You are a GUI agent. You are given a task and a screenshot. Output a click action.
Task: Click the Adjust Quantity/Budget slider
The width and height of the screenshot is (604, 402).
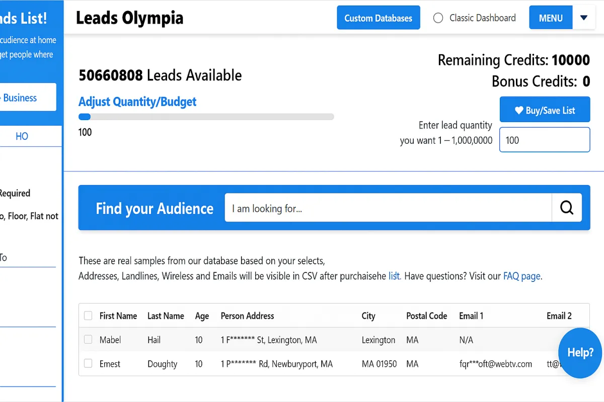click(x=206, y=117)
